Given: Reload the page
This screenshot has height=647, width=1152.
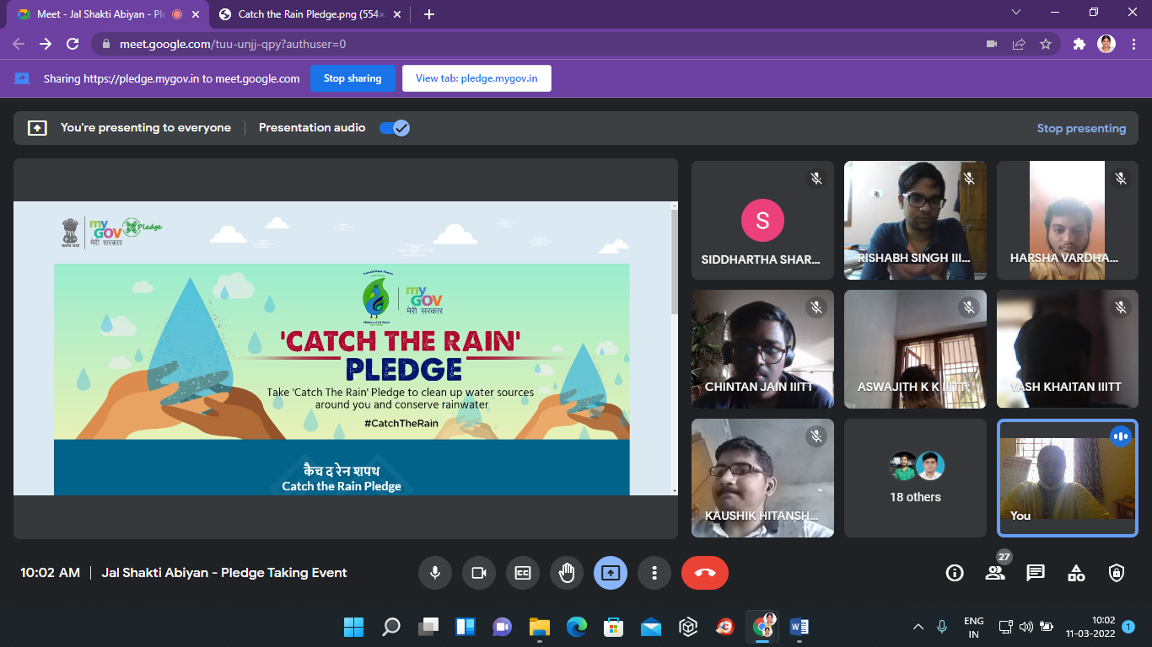Looking at the screenshot, I should [73, 44].
